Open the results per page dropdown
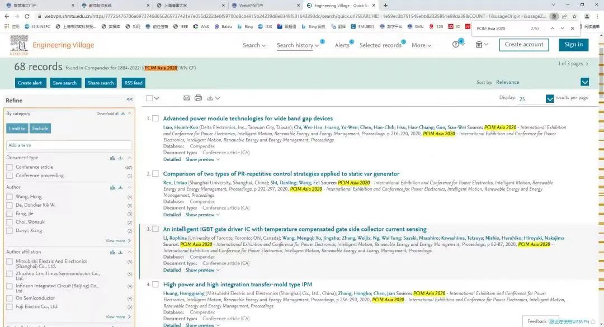This screenshot has height=327, width=604. [549, 99]
